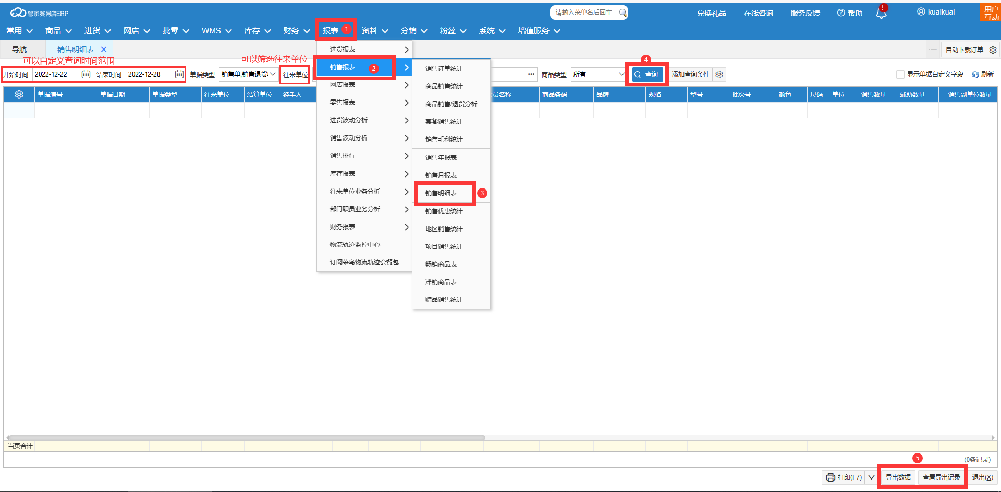
Task: Click the magnifier in menu search box
Action: click(622, 12)
